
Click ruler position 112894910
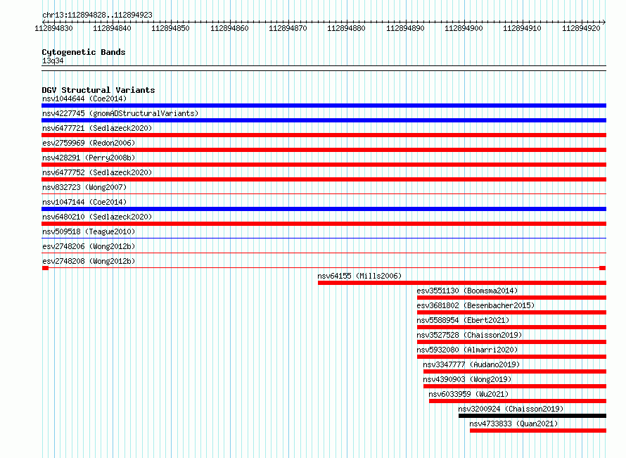pos(522,28)
